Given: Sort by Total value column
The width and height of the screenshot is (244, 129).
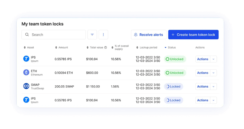Looking at the screenshot, I should [87, 48].
